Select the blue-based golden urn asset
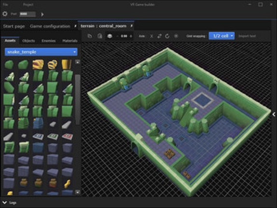 click(24, 183)
